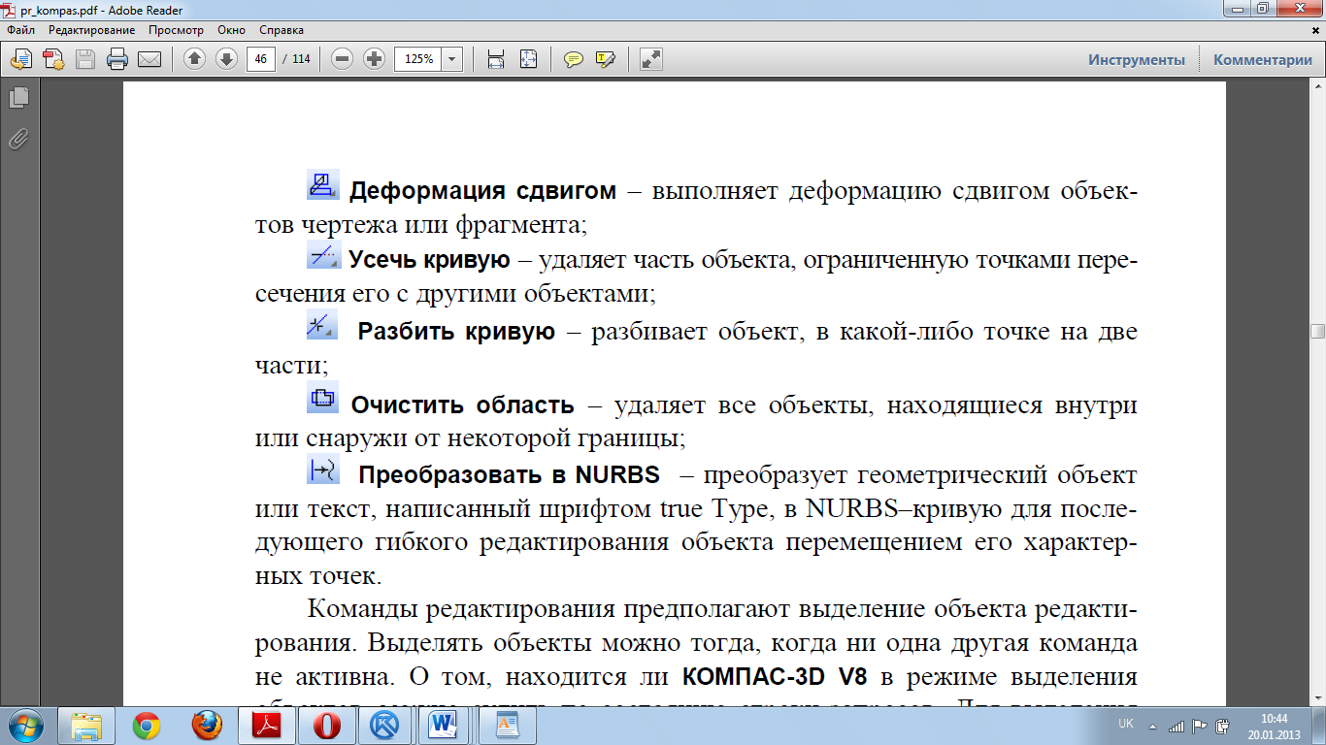Click the bold text "Усечь кривую"
Viewport: 1326px width, 745px height.
click(x=429, y=259)
